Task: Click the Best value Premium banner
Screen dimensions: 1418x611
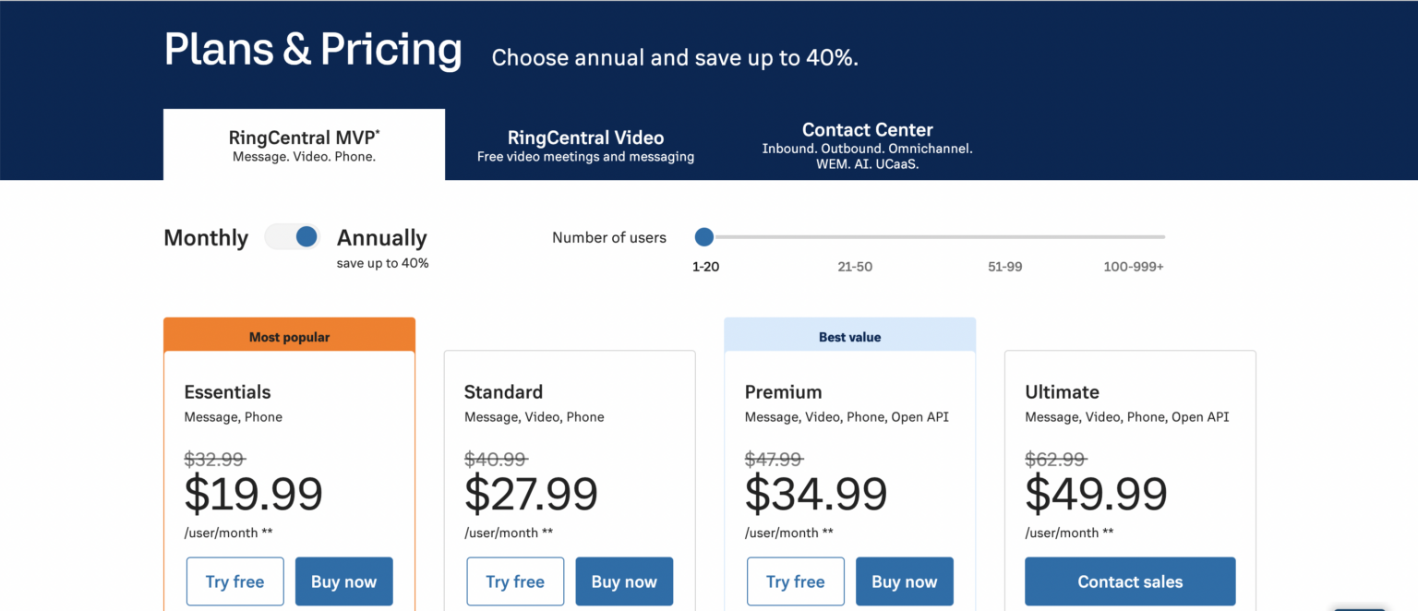Action: [x=849, y=337]
